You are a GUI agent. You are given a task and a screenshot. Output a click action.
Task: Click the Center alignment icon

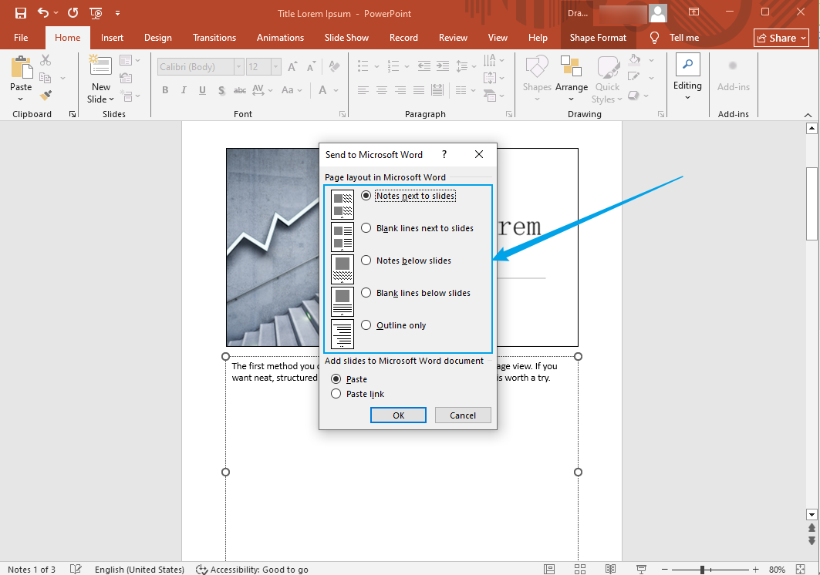[x=381, y=90]
